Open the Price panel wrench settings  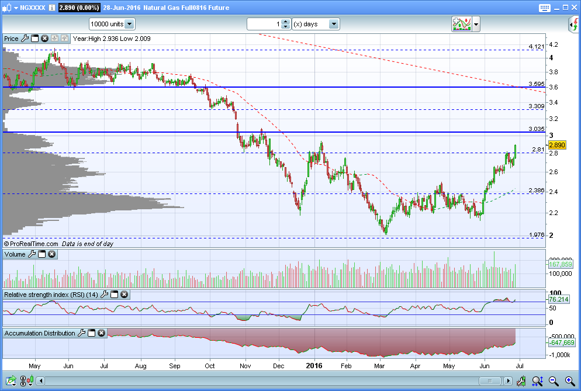25,39
